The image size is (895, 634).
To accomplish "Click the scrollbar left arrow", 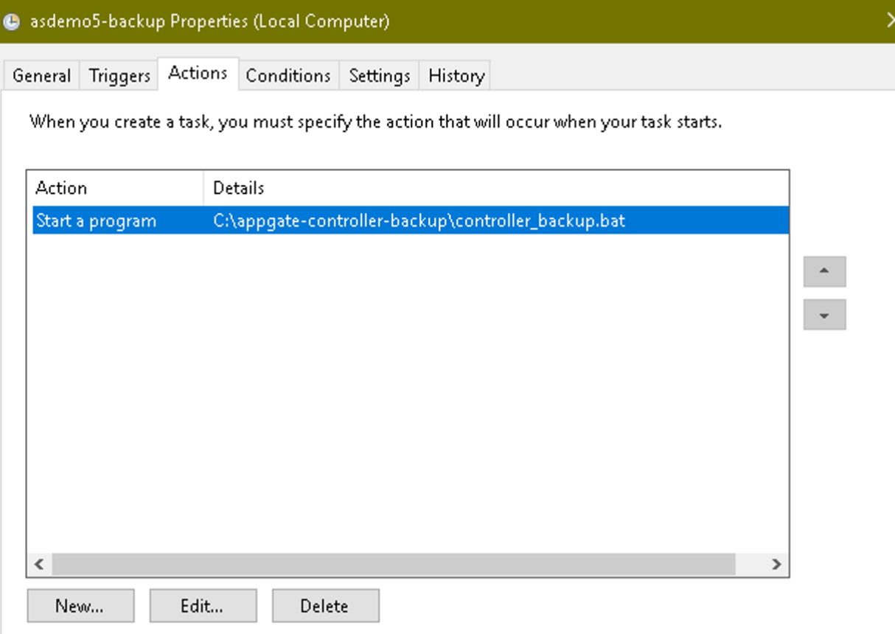I will point(38,562).
